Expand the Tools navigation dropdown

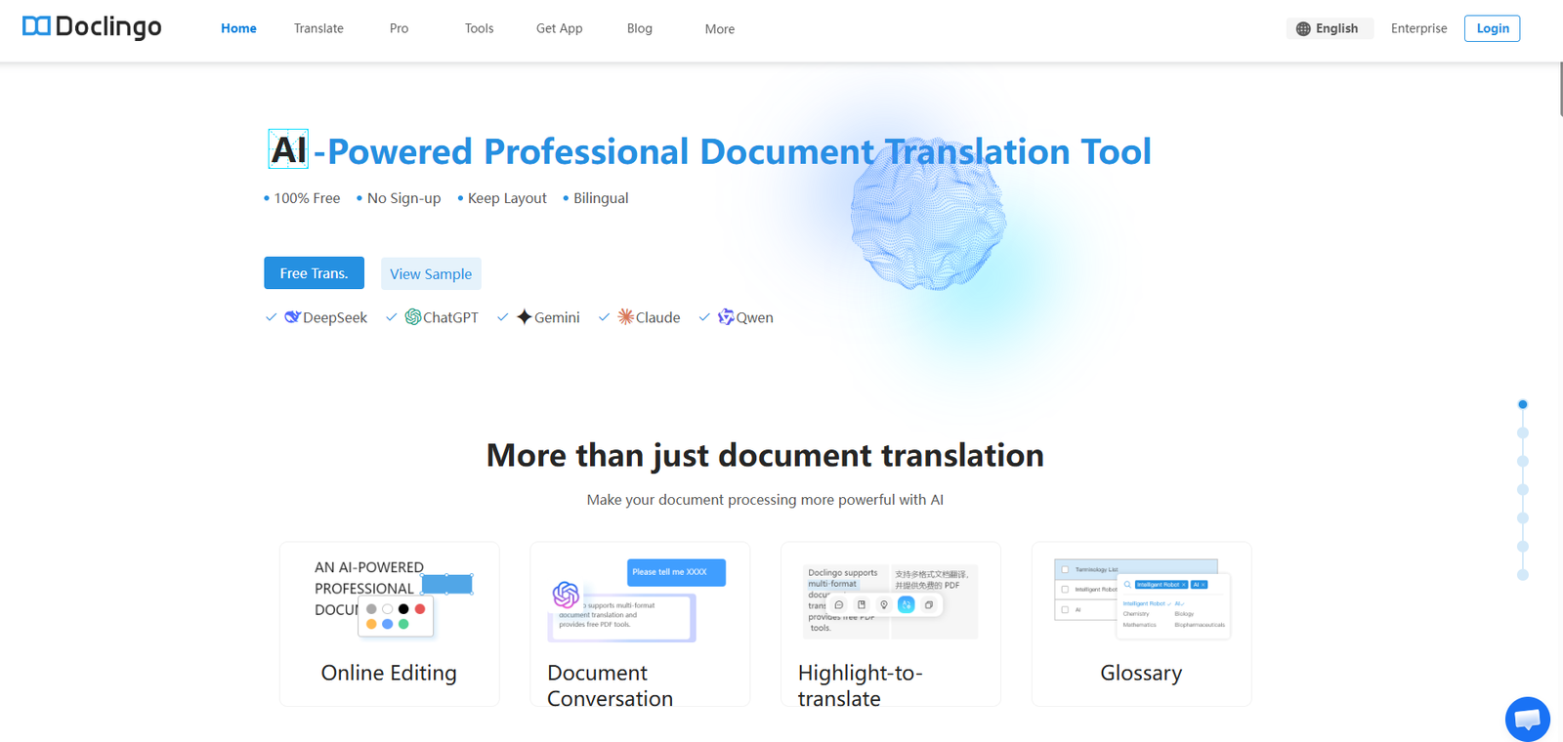coord(479,28)
